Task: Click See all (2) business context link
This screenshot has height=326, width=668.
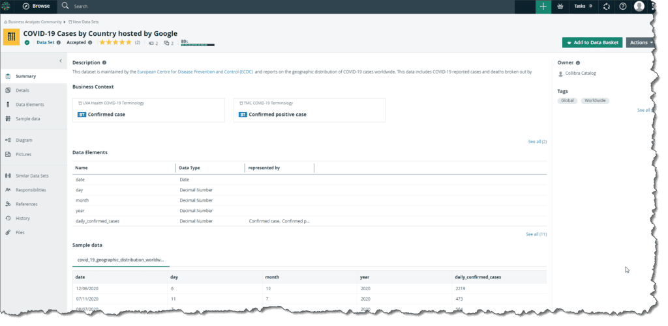Action: point(538,142)
